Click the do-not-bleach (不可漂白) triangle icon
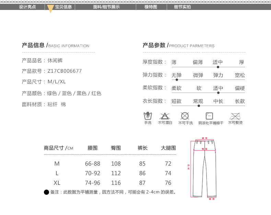 [165, 116]
